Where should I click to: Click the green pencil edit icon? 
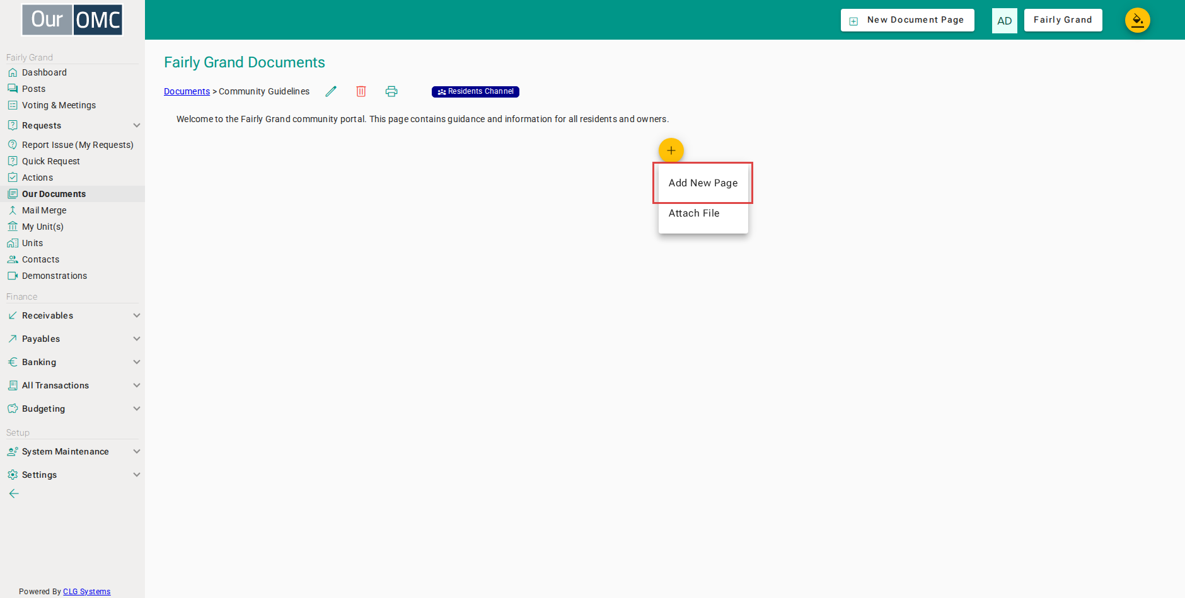[331, 91]
